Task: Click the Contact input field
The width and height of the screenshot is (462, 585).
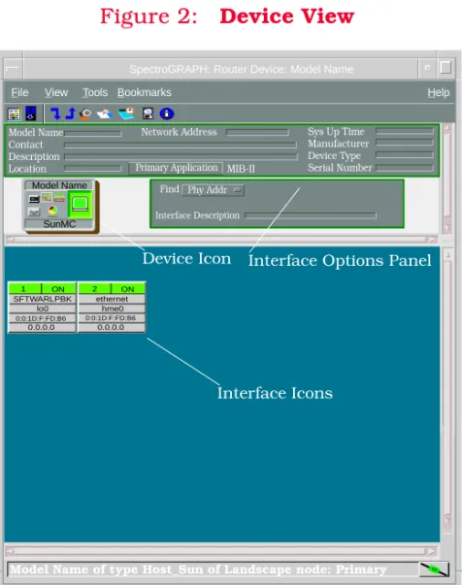Action: (181, 145)
